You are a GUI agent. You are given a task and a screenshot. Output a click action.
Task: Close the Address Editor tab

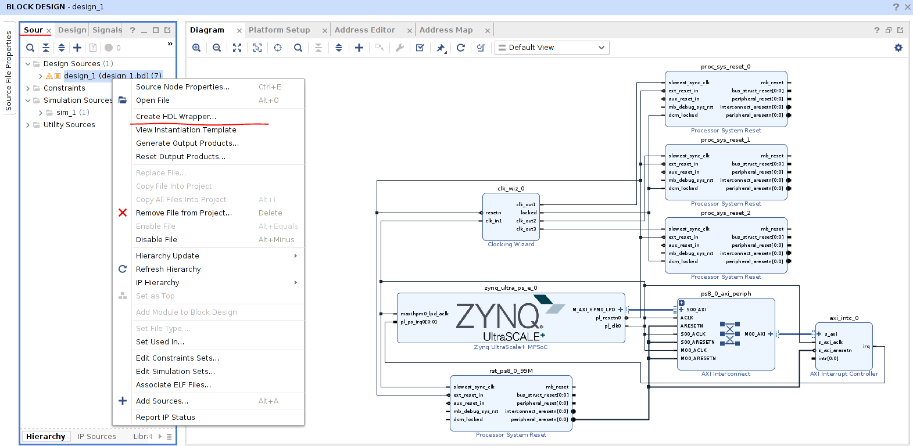point(410,31)
